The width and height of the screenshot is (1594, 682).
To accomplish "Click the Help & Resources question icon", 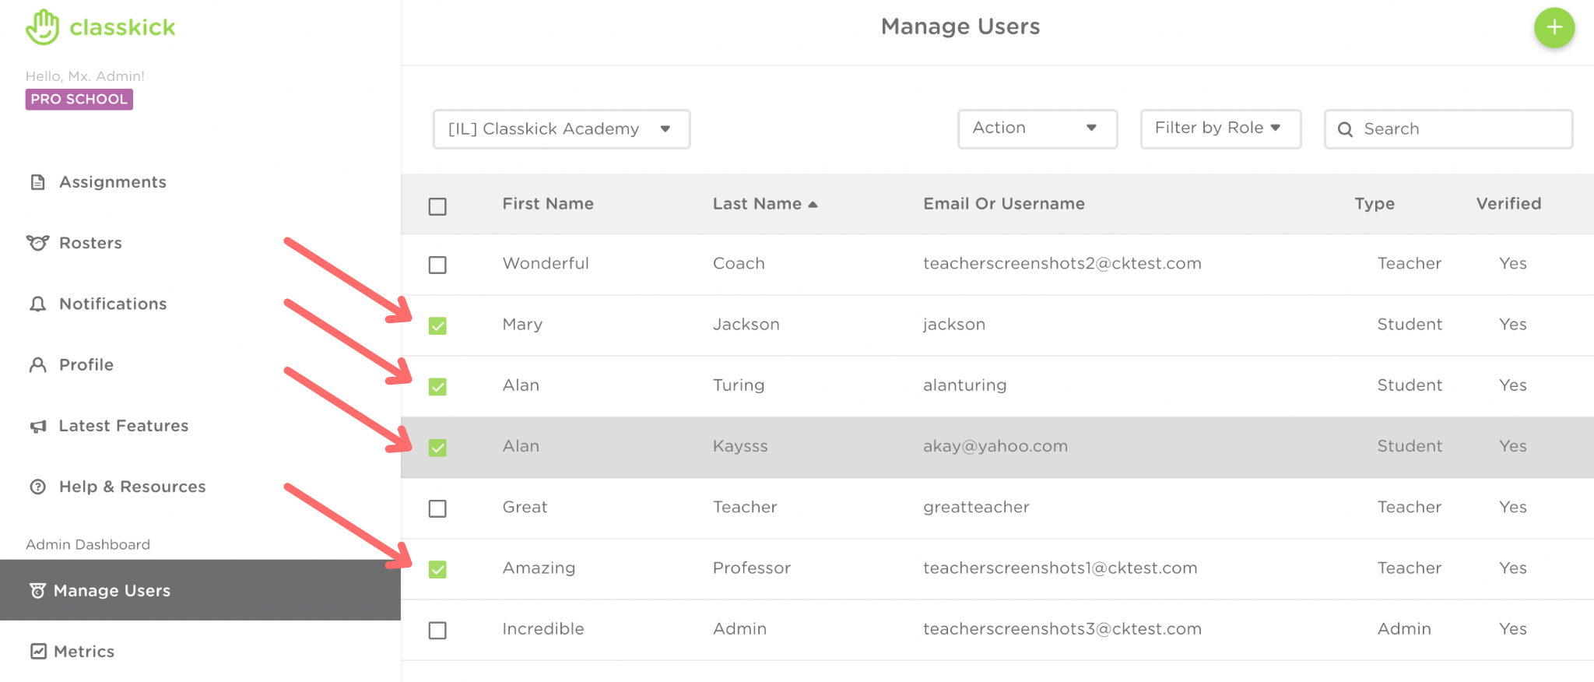I will (37, 487).
